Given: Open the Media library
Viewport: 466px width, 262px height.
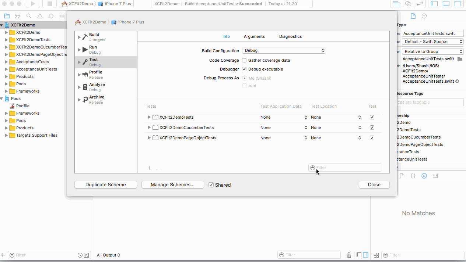Looking at the screenshot, I should coord(435,176).
